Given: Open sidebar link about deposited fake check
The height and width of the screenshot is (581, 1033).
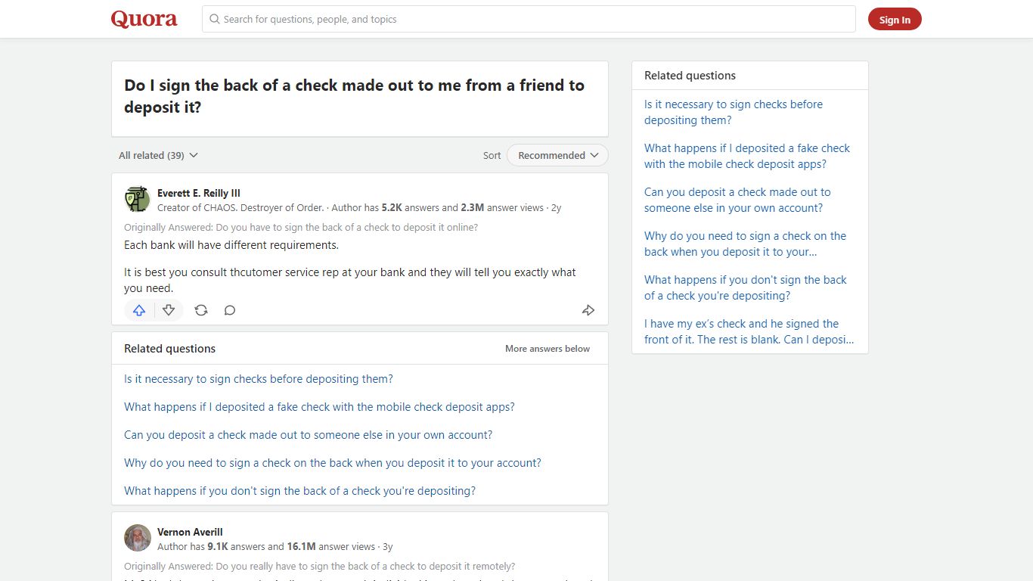Looking at the screenshot, I should tap(747, 156).
